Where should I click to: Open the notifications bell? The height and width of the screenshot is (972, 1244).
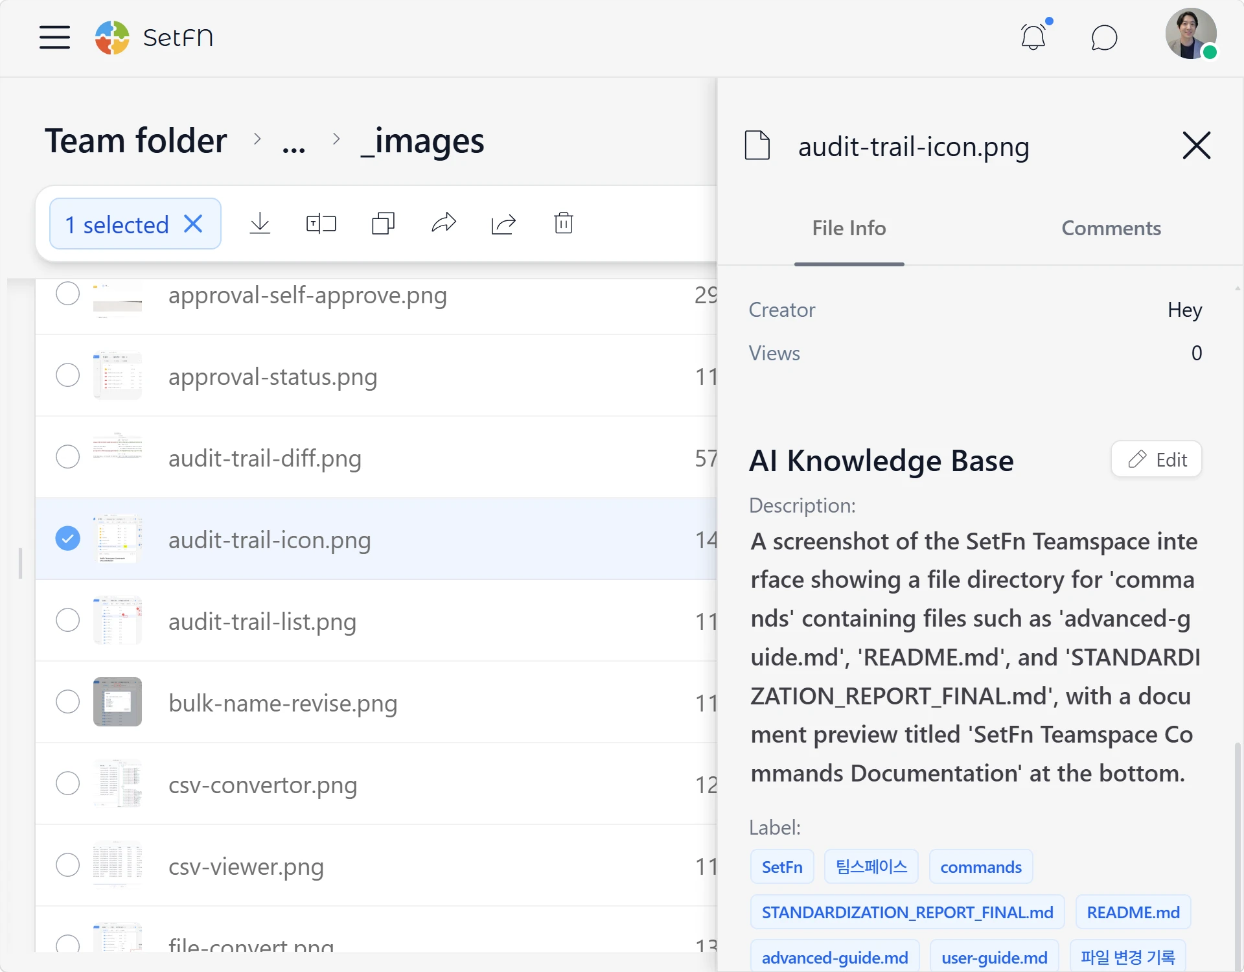coord(1034,37)
